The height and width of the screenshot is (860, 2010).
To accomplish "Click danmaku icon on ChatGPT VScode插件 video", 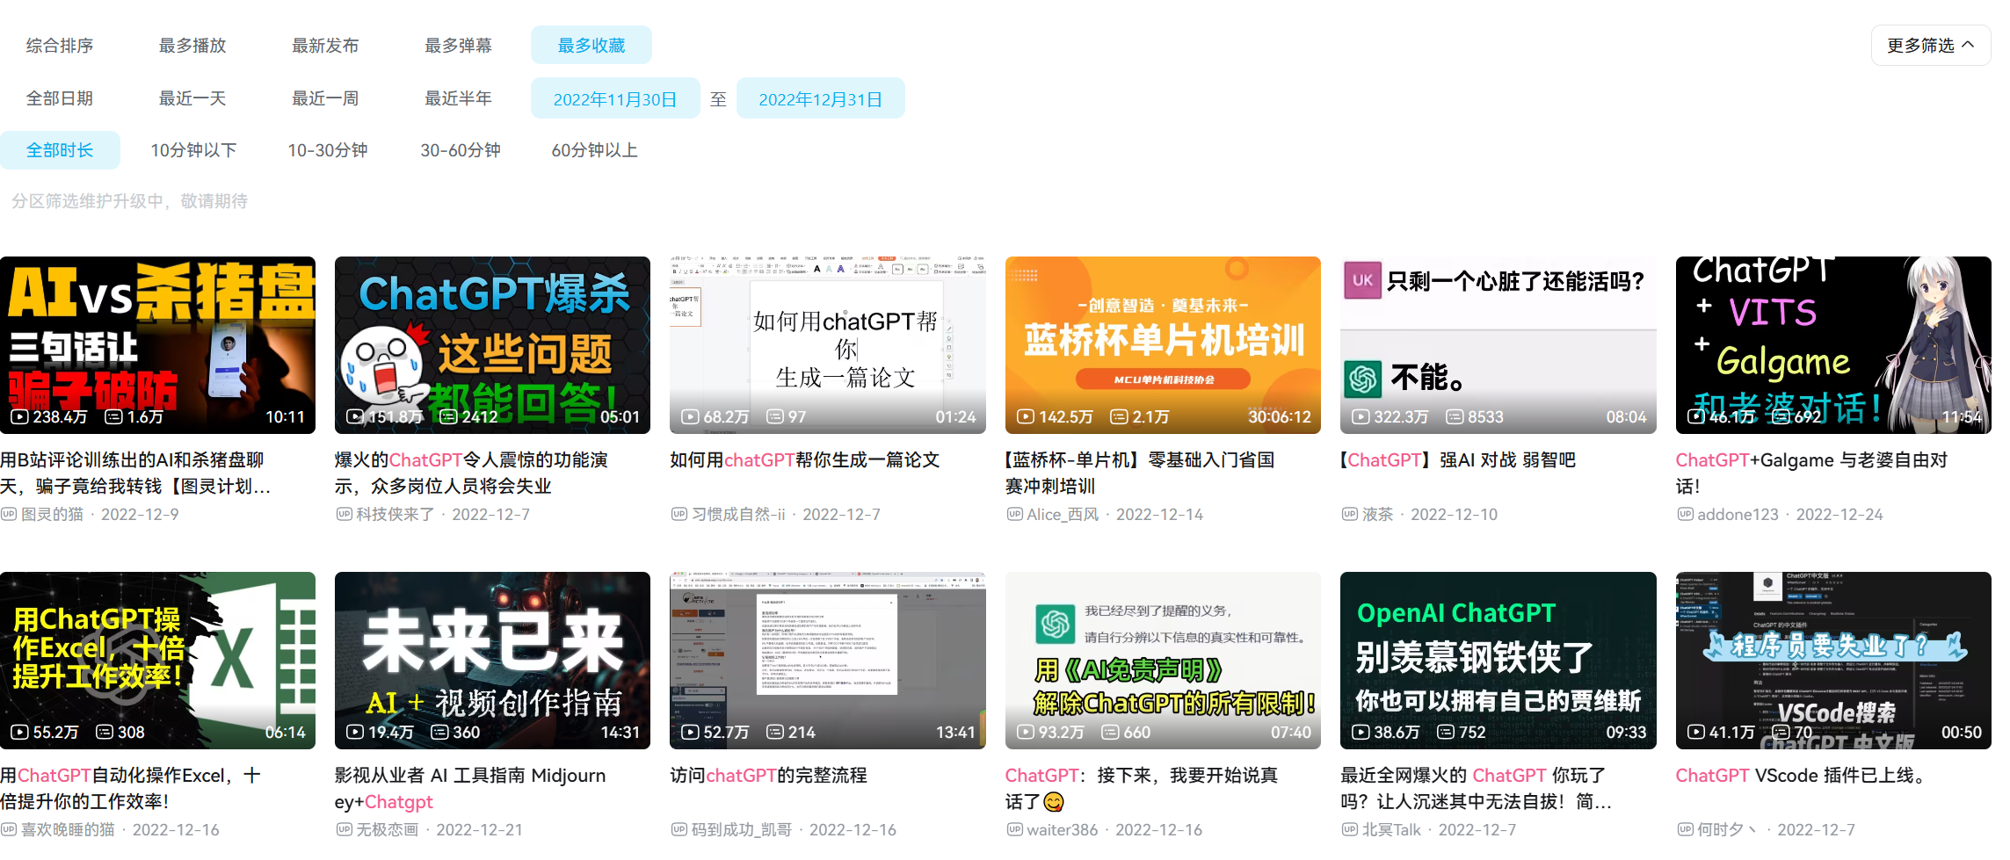I will point(1780,732).
